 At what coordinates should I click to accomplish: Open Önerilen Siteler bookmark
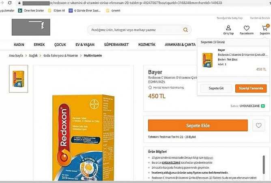[x=31, y=11]
